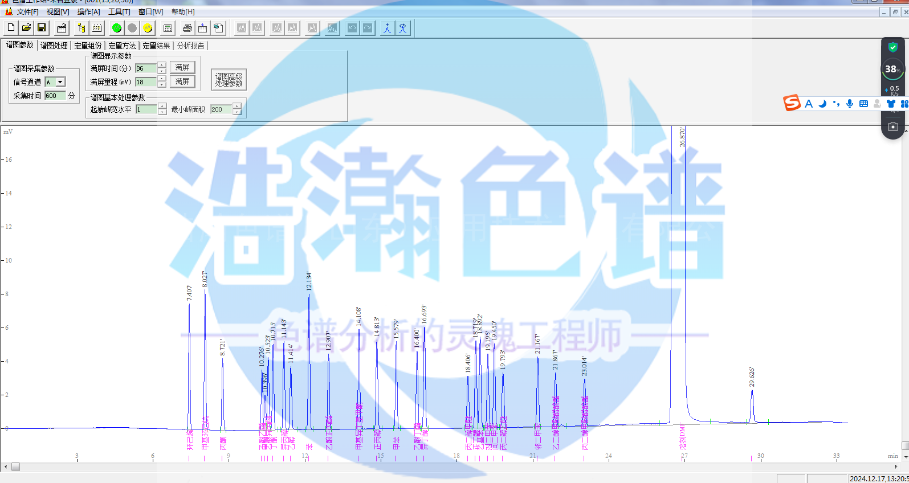Save using the floppy disk icon
909x483 pixels.
42,27
